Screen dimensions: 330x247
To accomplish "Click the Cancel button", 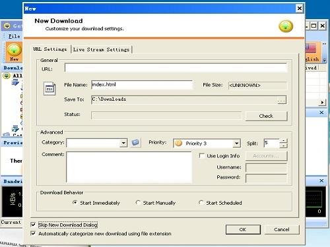I will (x=282, y=229).
